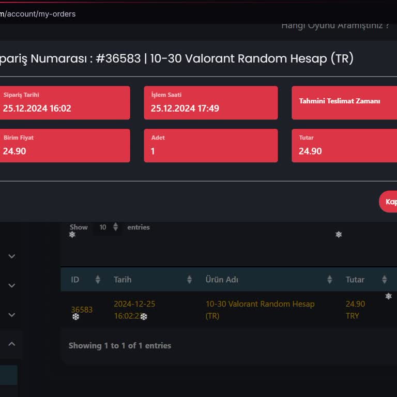The width and height of the screenshot is (397, 397).
Task: Expand the second sidebar chevron
Action: point(12,285)
